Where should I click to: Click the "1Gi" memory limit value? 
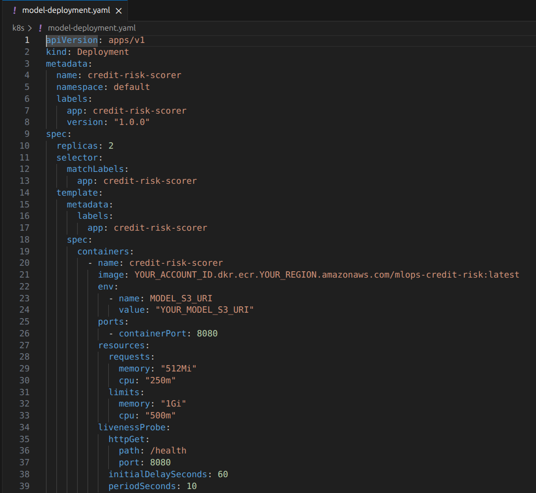(173, 404)
